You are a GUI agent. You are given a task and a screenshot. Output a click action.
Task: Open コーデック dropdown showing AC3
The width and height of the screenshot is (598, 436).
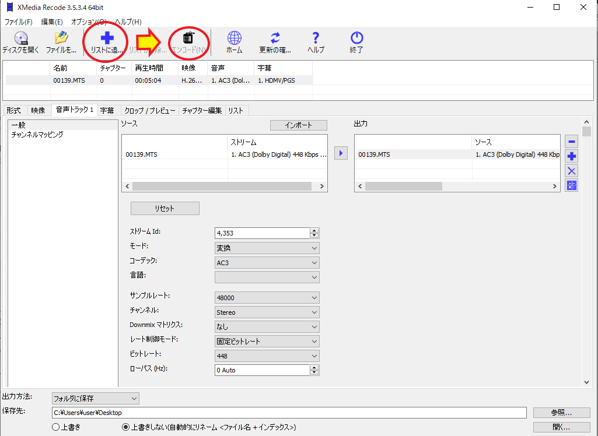[x=267, y=262]
